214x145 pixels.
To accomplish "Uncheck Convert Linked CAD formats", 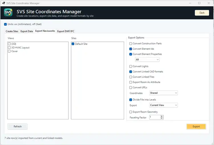I will [x=131, y=72].
